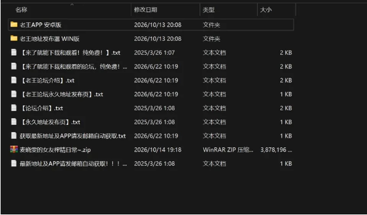Select file name 【老王论坛永久地址发布页】.txt

pos(61,94)
